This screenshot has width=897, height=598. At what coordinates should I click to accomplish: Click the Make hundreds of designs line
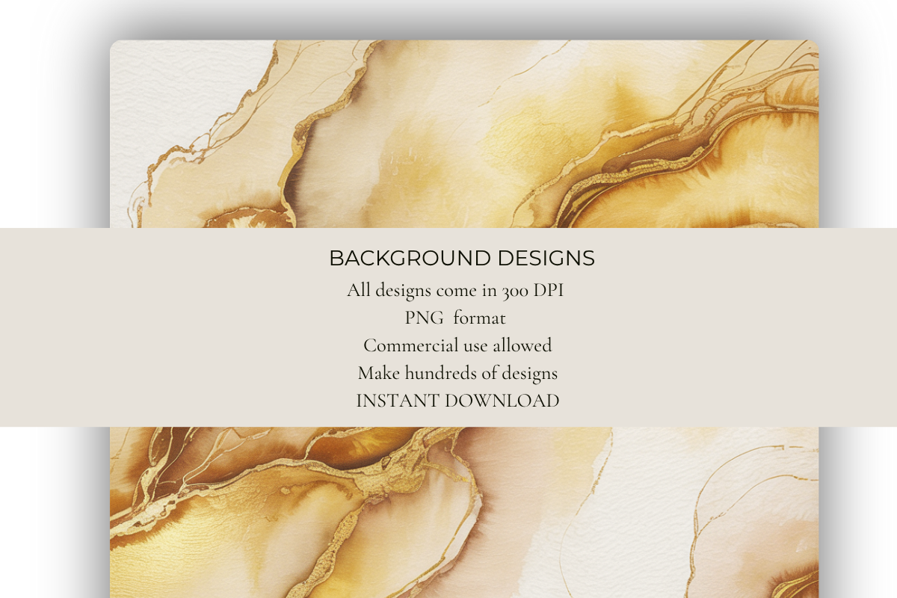[457, 373]
